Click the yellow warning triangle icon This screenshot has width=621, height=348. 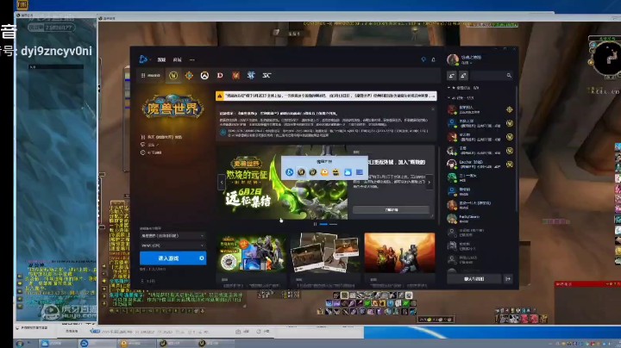[x=219, y=96]
